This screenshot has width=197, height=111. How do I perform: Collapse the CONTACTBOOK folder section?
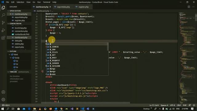(19, 24)
